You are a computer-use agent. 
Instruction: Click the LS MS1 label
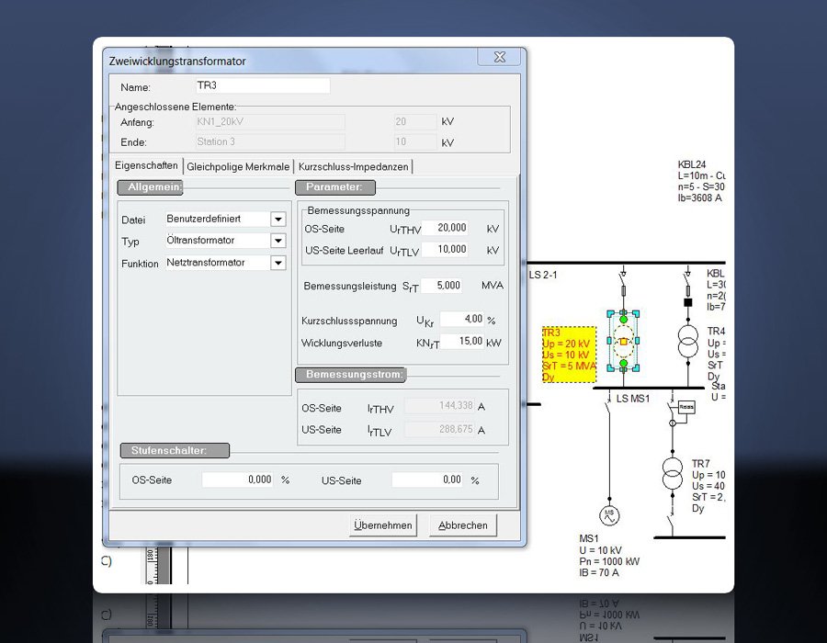click(633, 399)
